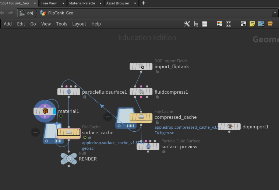Switch to the Material Palette tab
This screenshot has width=279, height=190.
pos(82,3)
